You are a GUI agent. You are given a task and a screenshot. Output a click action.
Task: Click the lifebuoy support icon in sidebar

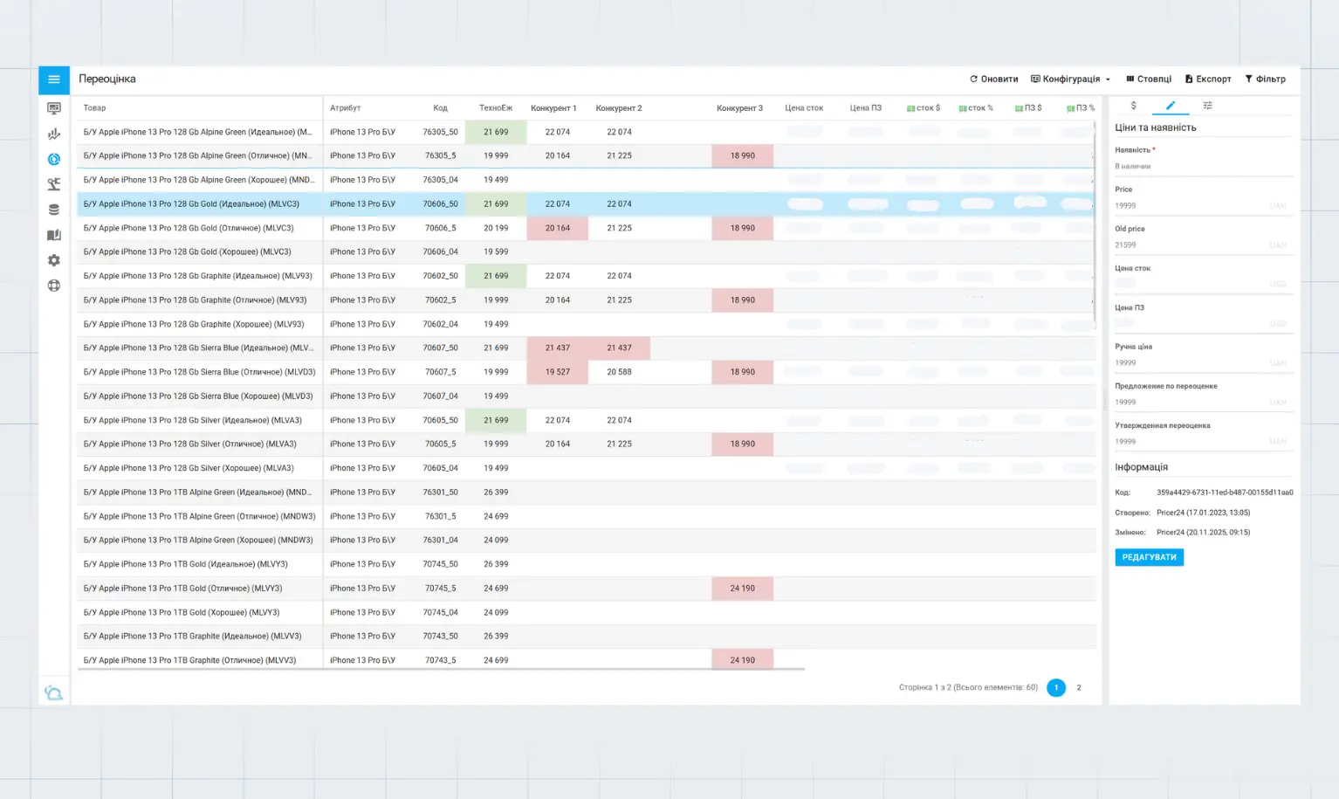[x=54, y=286]
